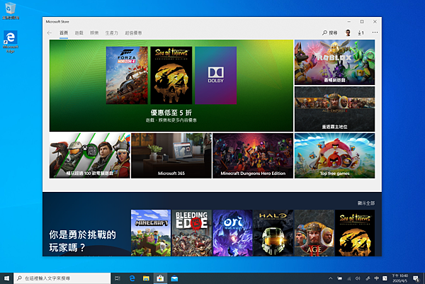This screenshot has width=425, height=284.
Task: Click the 顯示全部 (Show all) link
Action: tap(366, 203)
